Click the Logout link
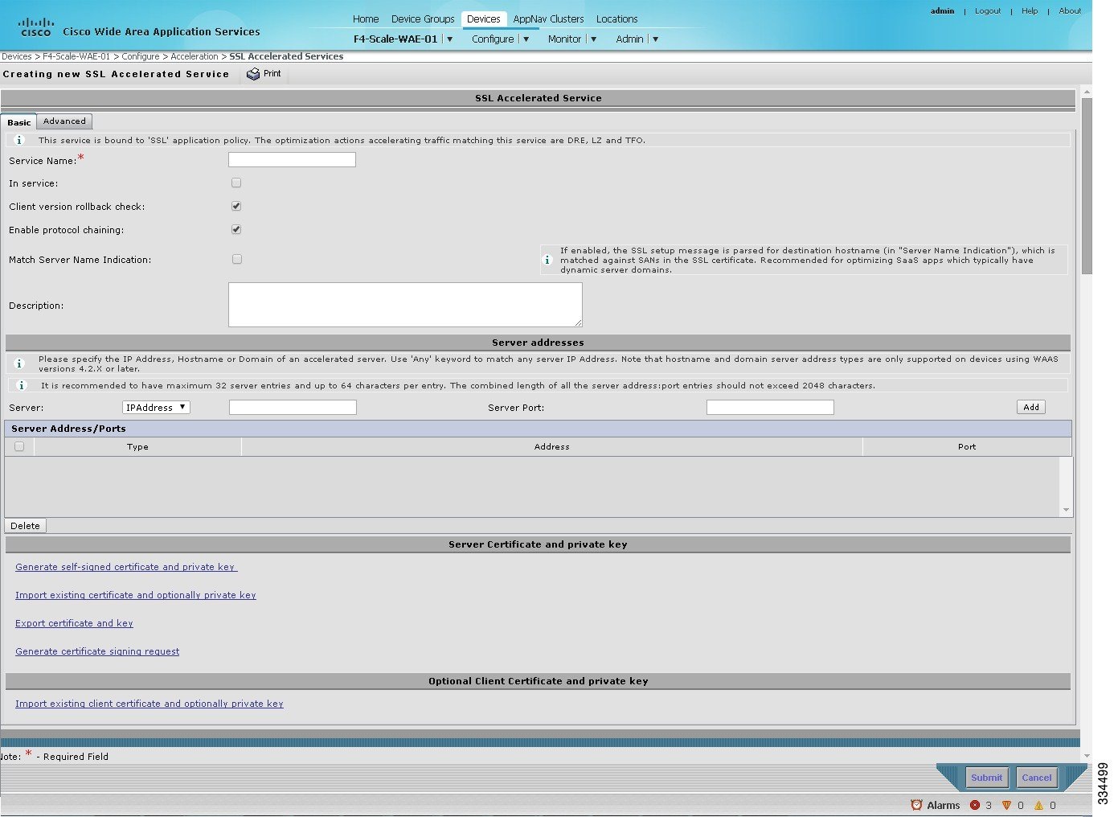The width and height of the screenshot is (1114, 817). pos(988,11)
